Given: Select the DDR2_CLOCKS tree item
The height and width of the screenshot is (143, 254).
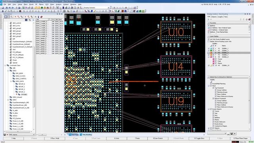Looking at the screenshot, I should tap(20, 76).
